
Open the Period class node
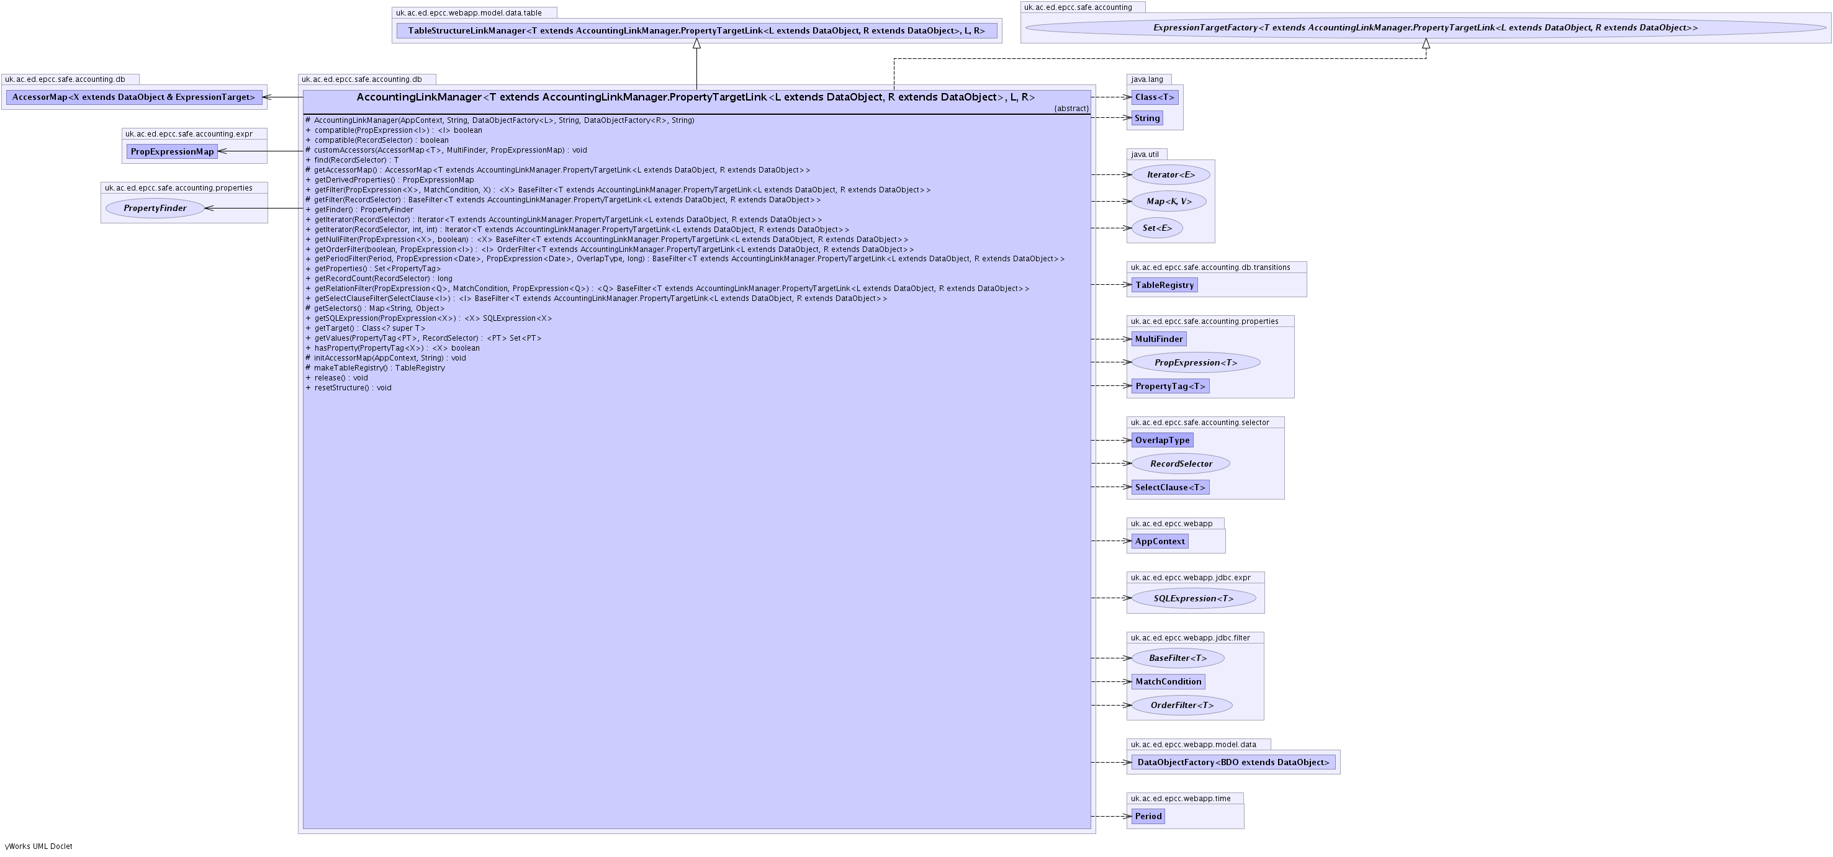point(1148,817)
